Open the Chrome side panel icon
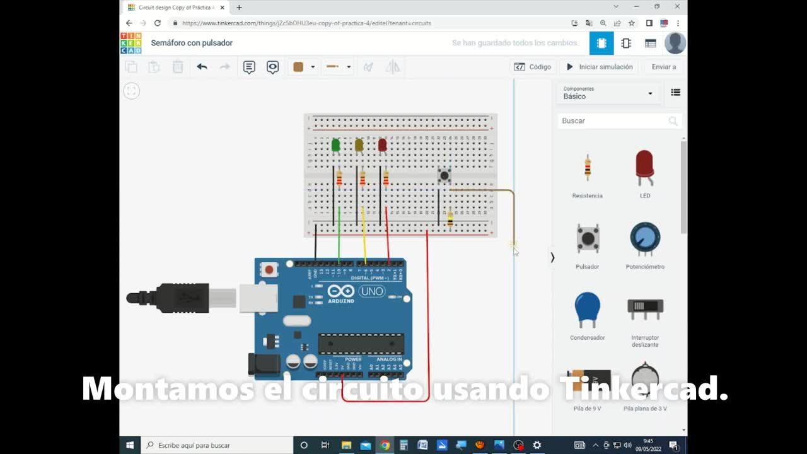Screen dimensions: 807x454 coord(649,23)
